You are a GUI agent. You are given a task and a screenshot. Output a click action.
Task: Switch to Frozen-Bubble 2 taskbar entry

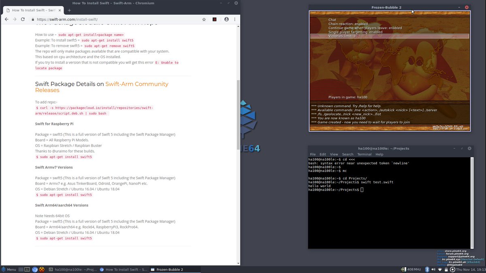pyautogui.click(x=174, y=269)
